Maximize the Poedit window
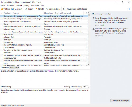 pyautogui.click(x=122, y=2)
